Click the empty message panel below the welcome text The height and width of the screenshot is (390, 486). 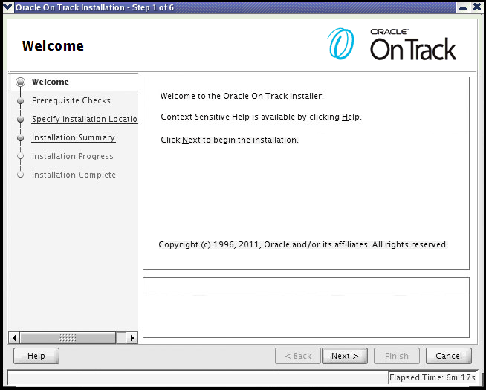pos(306,308)
